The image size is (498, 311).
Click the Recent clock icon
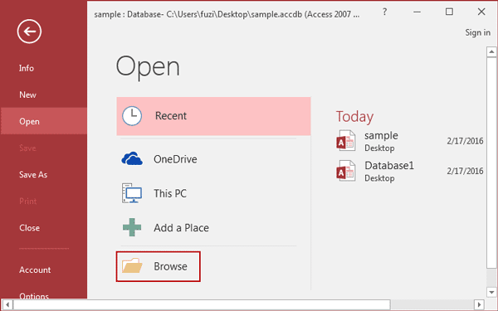[132, 116]
